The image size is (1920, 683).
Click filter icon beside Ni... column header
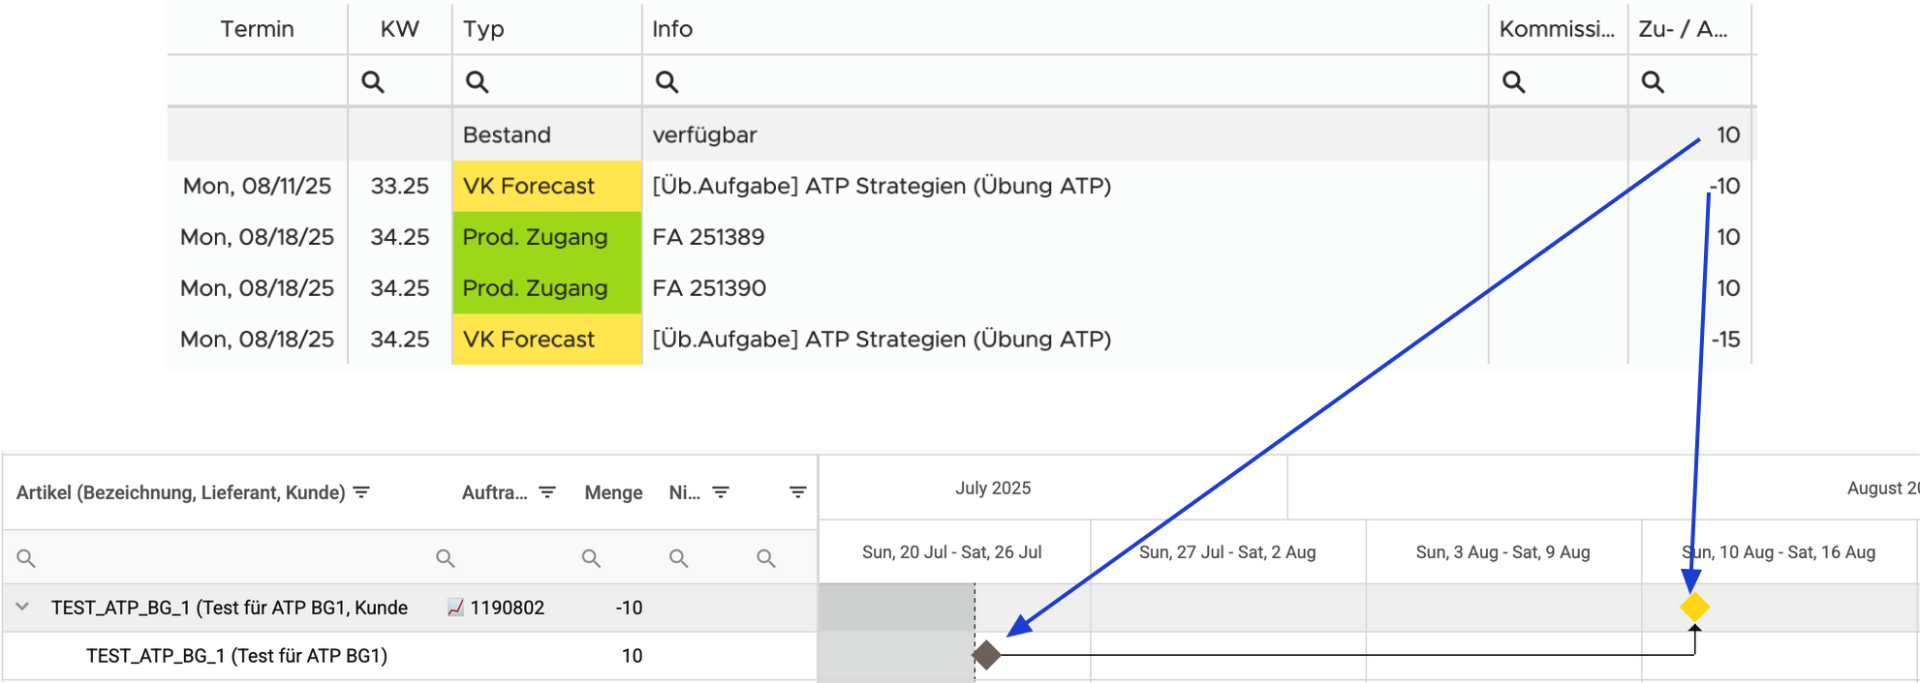coord(721,492)
